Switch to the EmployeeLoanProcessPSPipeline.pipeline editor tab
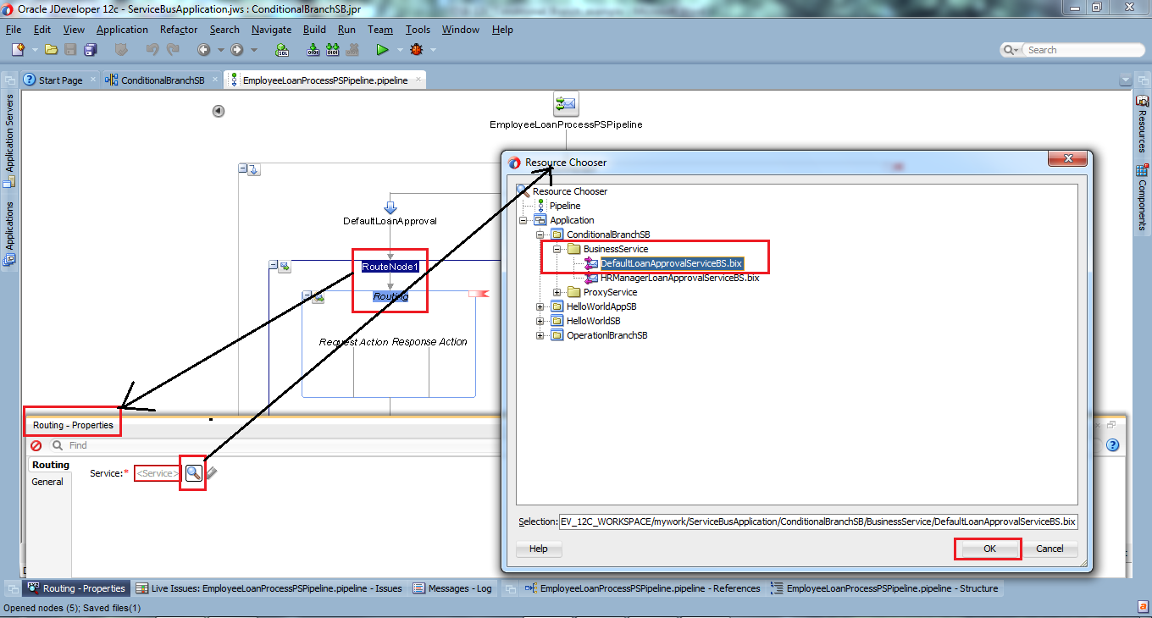This screenshot has height=618, width=1152. point(324,80)
